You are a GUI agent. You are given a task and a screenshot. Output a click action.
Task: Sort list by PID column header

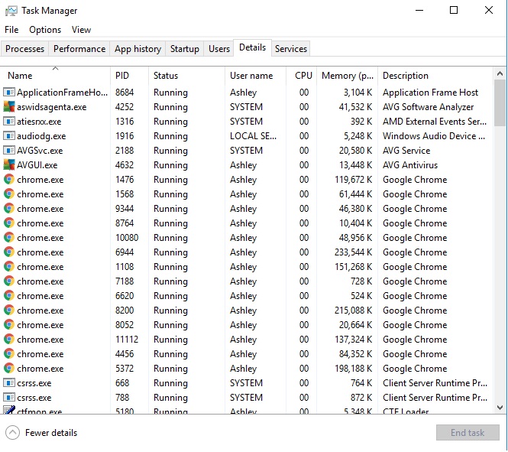pos(122,76)
